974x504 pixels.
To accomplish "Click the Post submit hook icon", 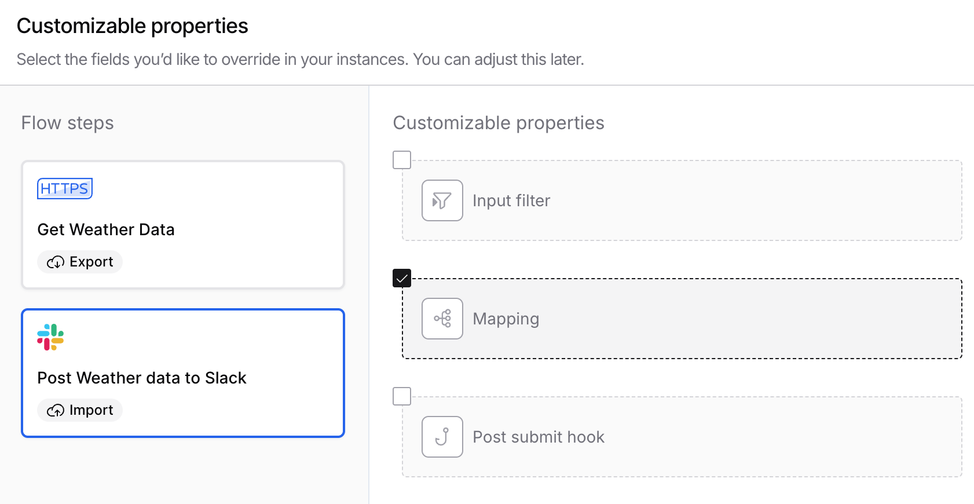I will [442, 437].
